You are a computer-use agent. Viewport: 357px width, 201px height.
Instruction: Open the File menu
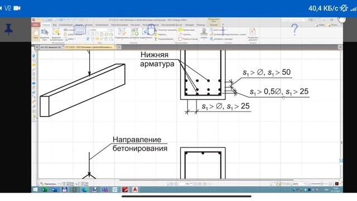[x=36, y=25]
